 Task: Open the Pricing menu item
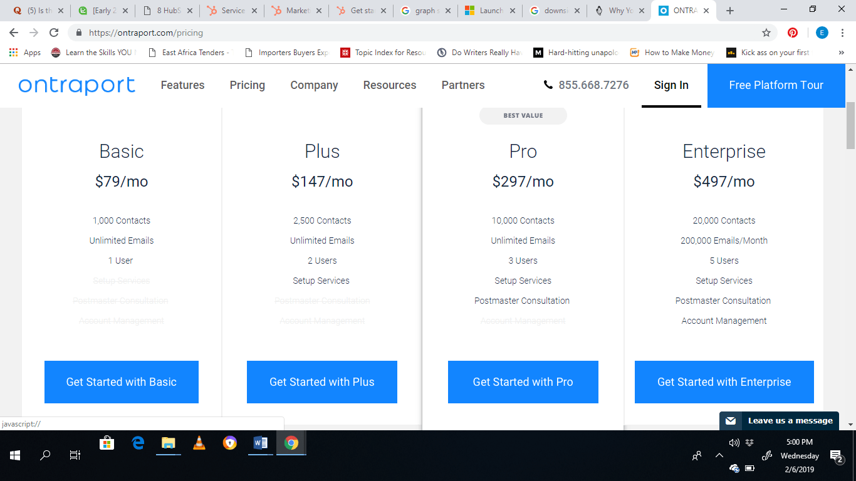pos(248,85)
